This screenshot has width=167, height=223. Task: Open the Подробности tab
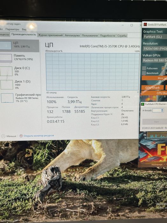(108, 36)
